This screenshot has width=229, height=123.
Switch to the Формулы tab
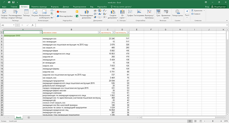55,7
